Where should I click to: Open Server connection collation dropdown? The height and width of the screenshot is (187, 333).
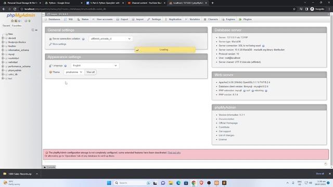(111, 39)
